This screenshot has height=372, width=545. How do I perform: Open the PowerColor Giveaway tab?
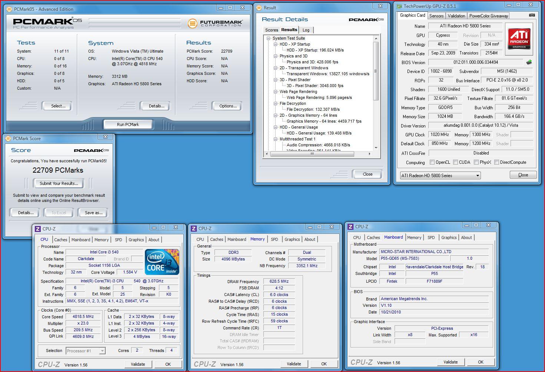pyautogui.click(x=489, y=16)
